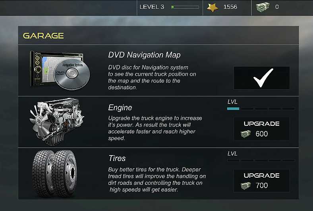Click the Tires title text
The image size is (313, 211).
click(x=117, y=158)
